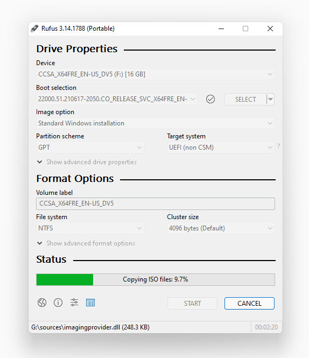Click the SELECT button

pos(245,99)
